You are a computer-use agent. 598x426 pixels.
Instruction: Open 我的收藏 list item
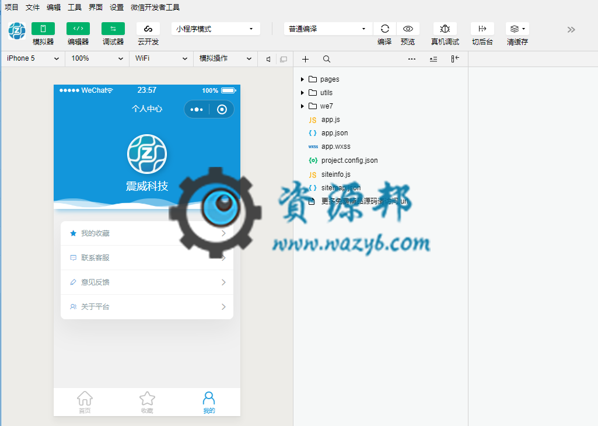tap(147, 233)
